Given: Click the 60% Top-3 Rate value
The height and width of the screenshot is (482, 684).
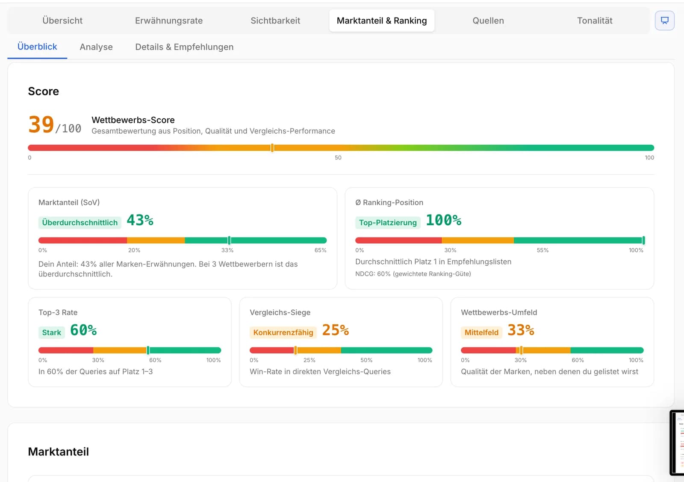Looking at the screenshot, I should (x=83, y=330).
